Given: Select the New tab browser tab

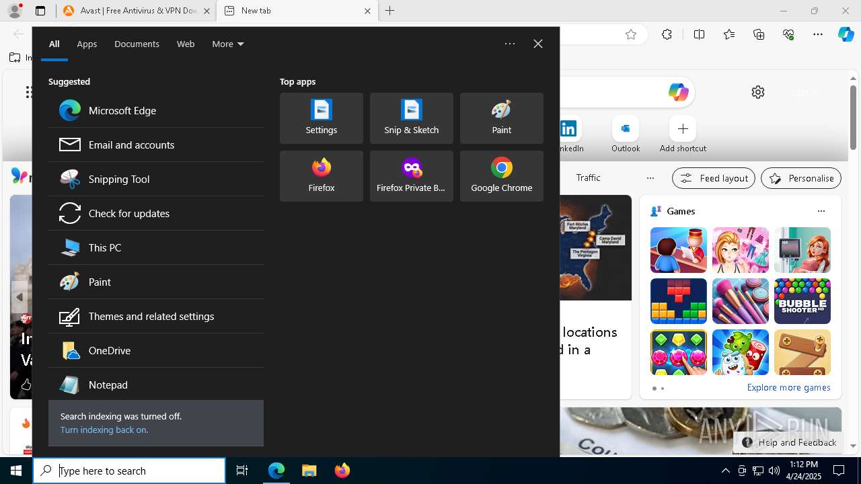Looking at the screenshot, I should click(297, 11).
